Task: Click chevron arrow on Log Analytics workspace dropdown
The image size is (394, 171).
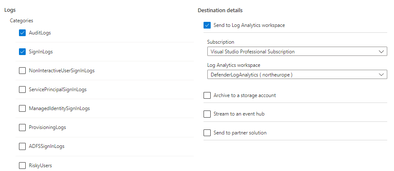Action: 381,74
